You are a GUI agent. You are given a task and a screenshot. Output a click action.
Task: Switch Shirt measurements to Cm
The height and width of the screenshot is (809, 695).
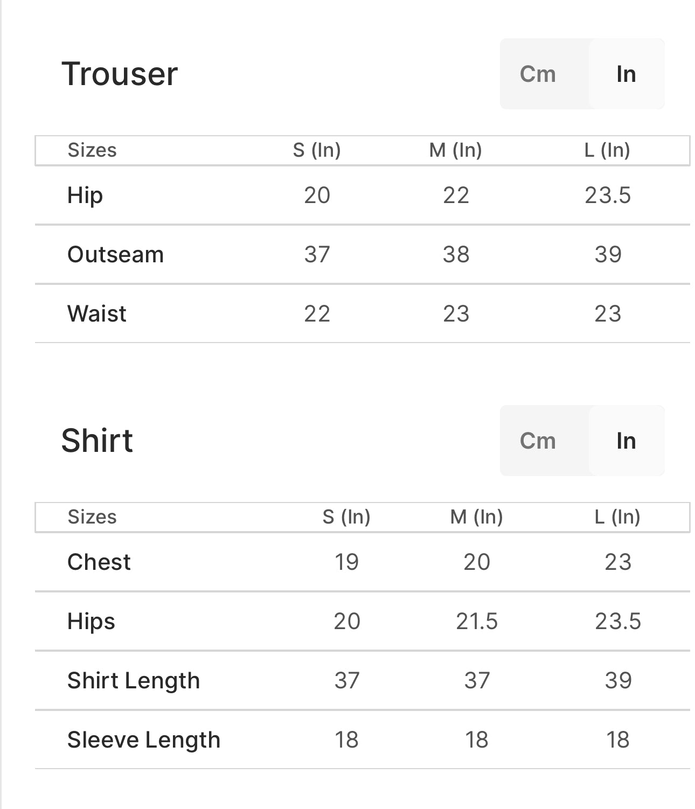point(538,441)
